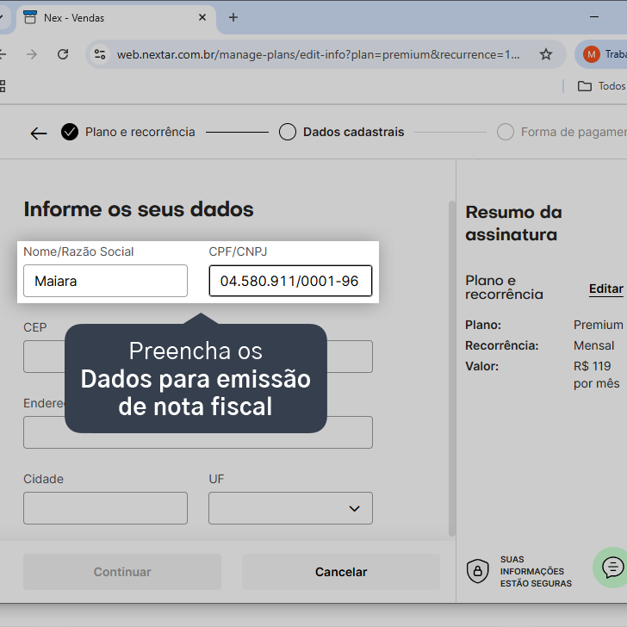Click the Continuar button
The image size is (627, 627).
[122, 572]
